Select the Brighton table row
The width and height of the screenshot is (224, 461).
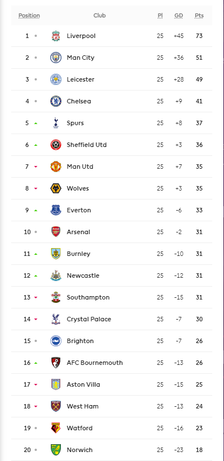tap(112, 341)
